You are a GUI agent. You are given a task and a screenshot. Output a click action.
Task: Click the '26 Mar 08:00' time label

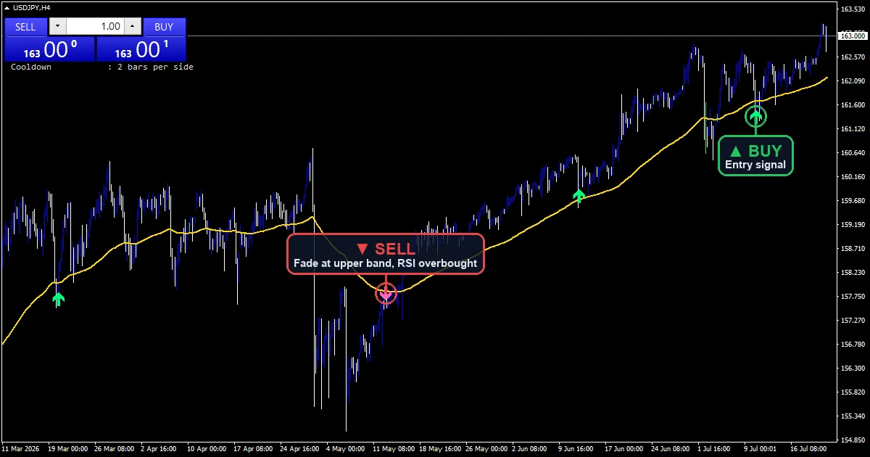coord(115,449)
